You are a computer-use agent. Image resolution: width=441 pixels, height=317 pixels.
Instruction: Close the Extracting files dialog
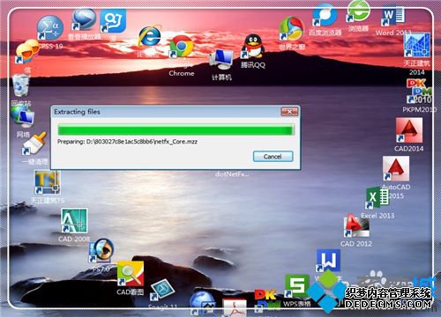point(289,112)
